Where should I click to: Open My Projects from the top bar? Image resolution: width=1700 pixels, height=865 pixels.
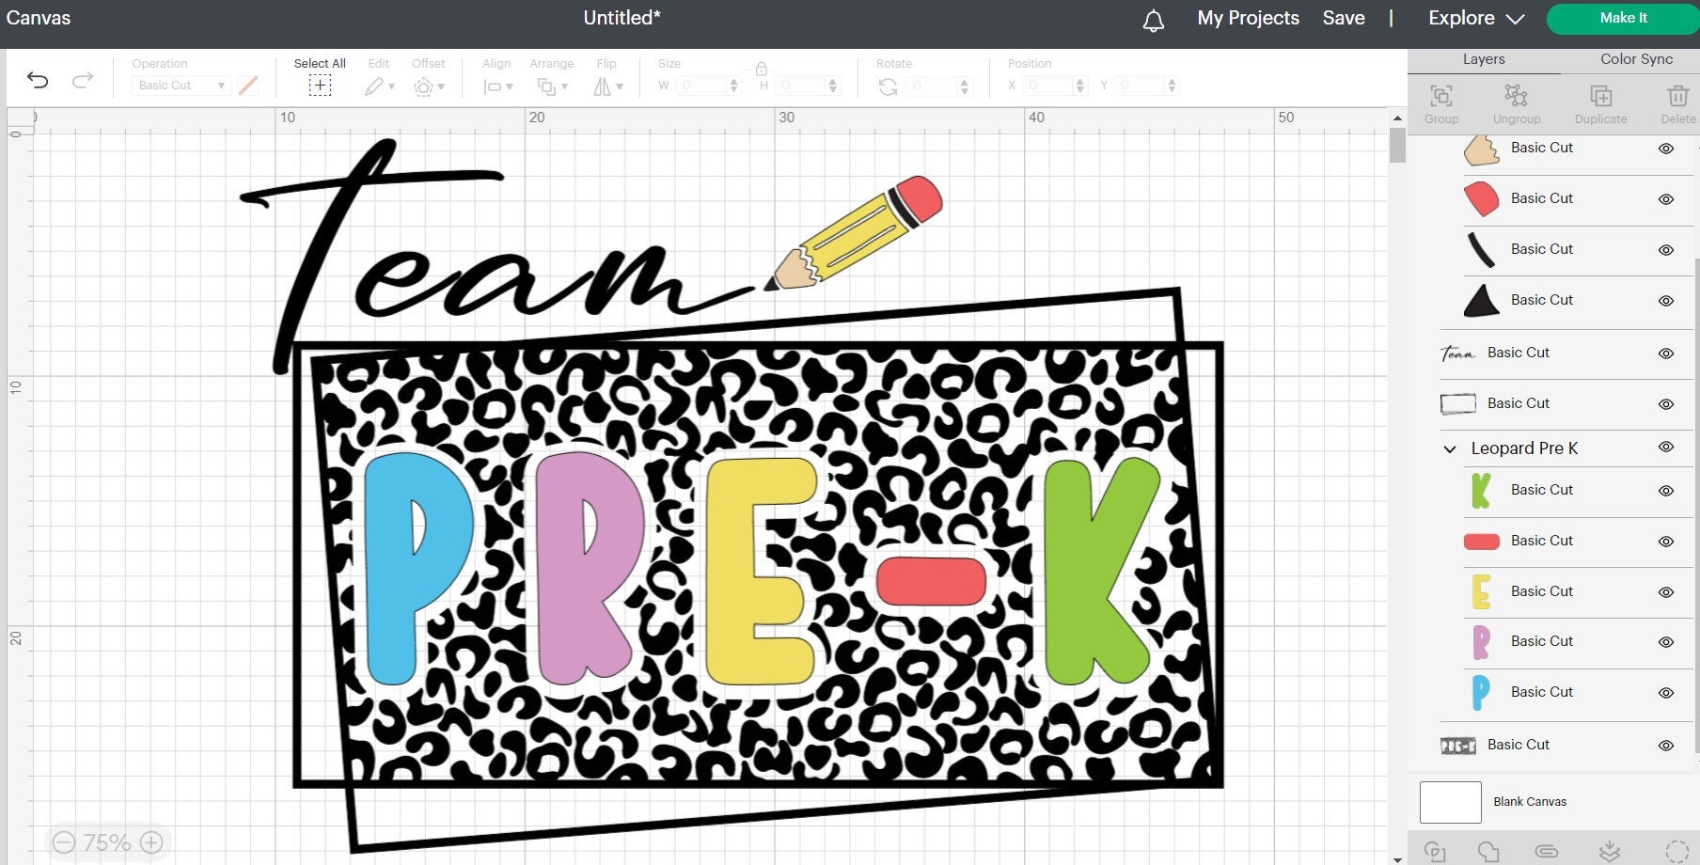point(1248,18)
